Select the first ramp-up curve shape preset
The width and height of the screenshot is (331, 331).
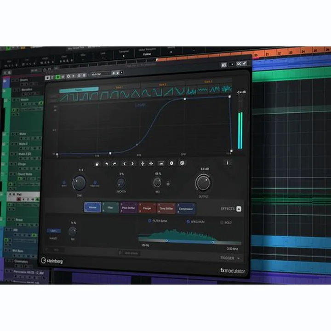point(64,97)
